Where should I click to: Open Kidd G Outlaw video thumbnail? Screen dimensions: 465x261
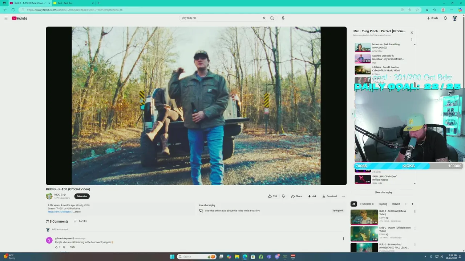364,234
